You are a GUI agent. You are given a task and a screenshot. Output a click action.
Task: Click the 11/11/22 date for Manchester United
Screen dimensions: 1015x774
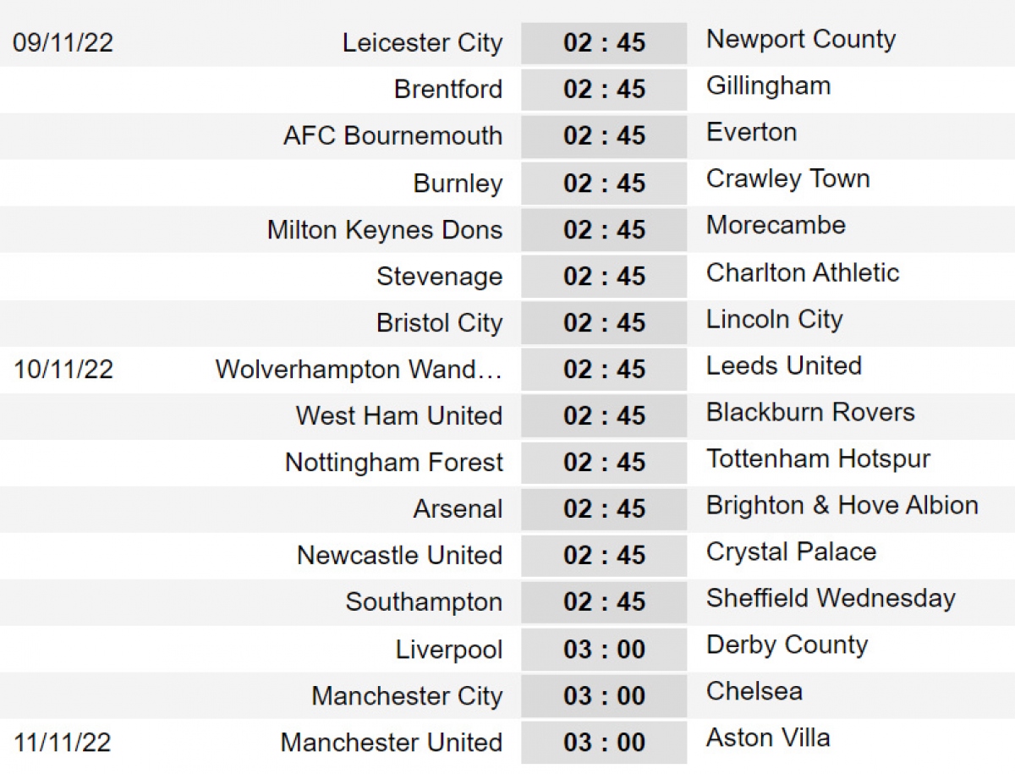point(63,743)
